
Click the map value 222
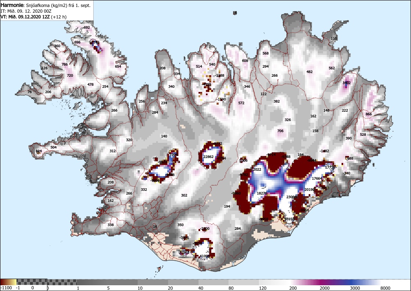(345, 110)
